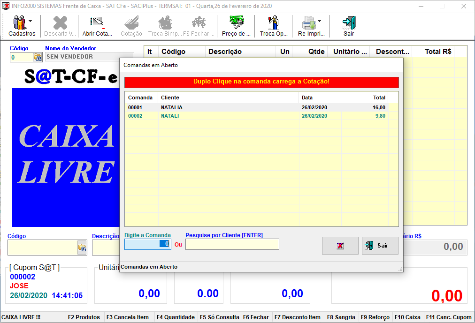Click the SEM VENDEDOR vendor name field
The image size is (475, 323).
[x=90, y=57]
